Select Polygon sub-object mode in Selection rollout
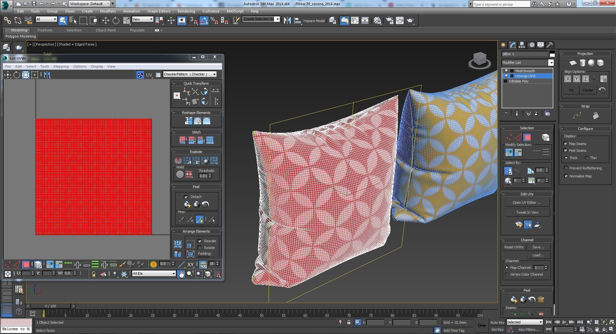 [x=527, y=138]
